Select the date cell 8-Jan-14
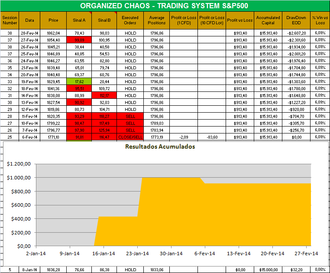Viewport: 330px width, 273px height. pos(29,270)
